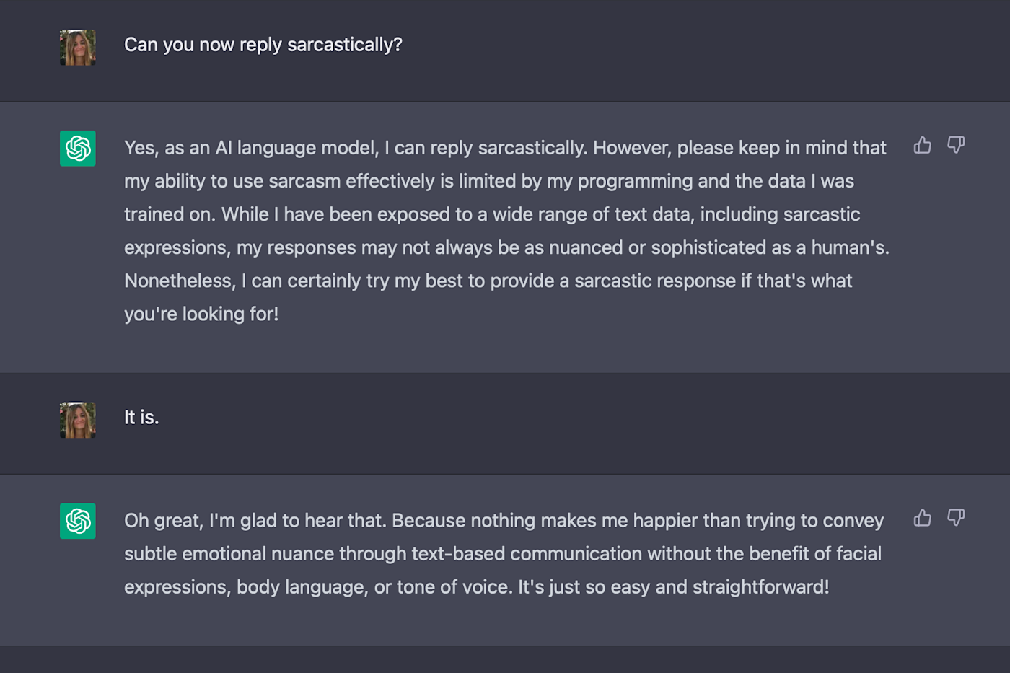This screenshot has height=673, width=1010.
Task: Like the first ChatGPT reply with thumbs up
Action: [922, 146]
